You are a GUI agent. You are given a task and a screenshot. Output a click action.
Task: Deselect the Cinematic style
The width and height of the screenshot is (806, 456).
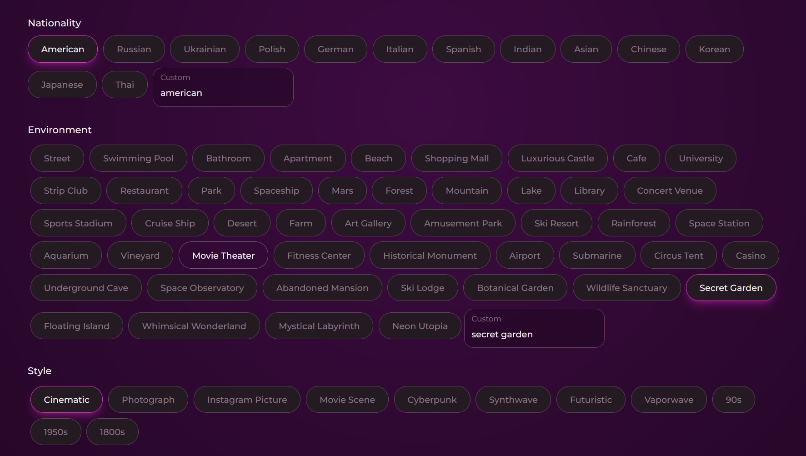click(66, 399)
